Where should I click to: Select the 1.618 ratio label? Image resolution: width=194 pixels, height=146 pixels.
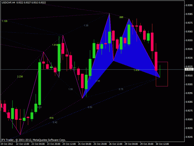[55, 45]
